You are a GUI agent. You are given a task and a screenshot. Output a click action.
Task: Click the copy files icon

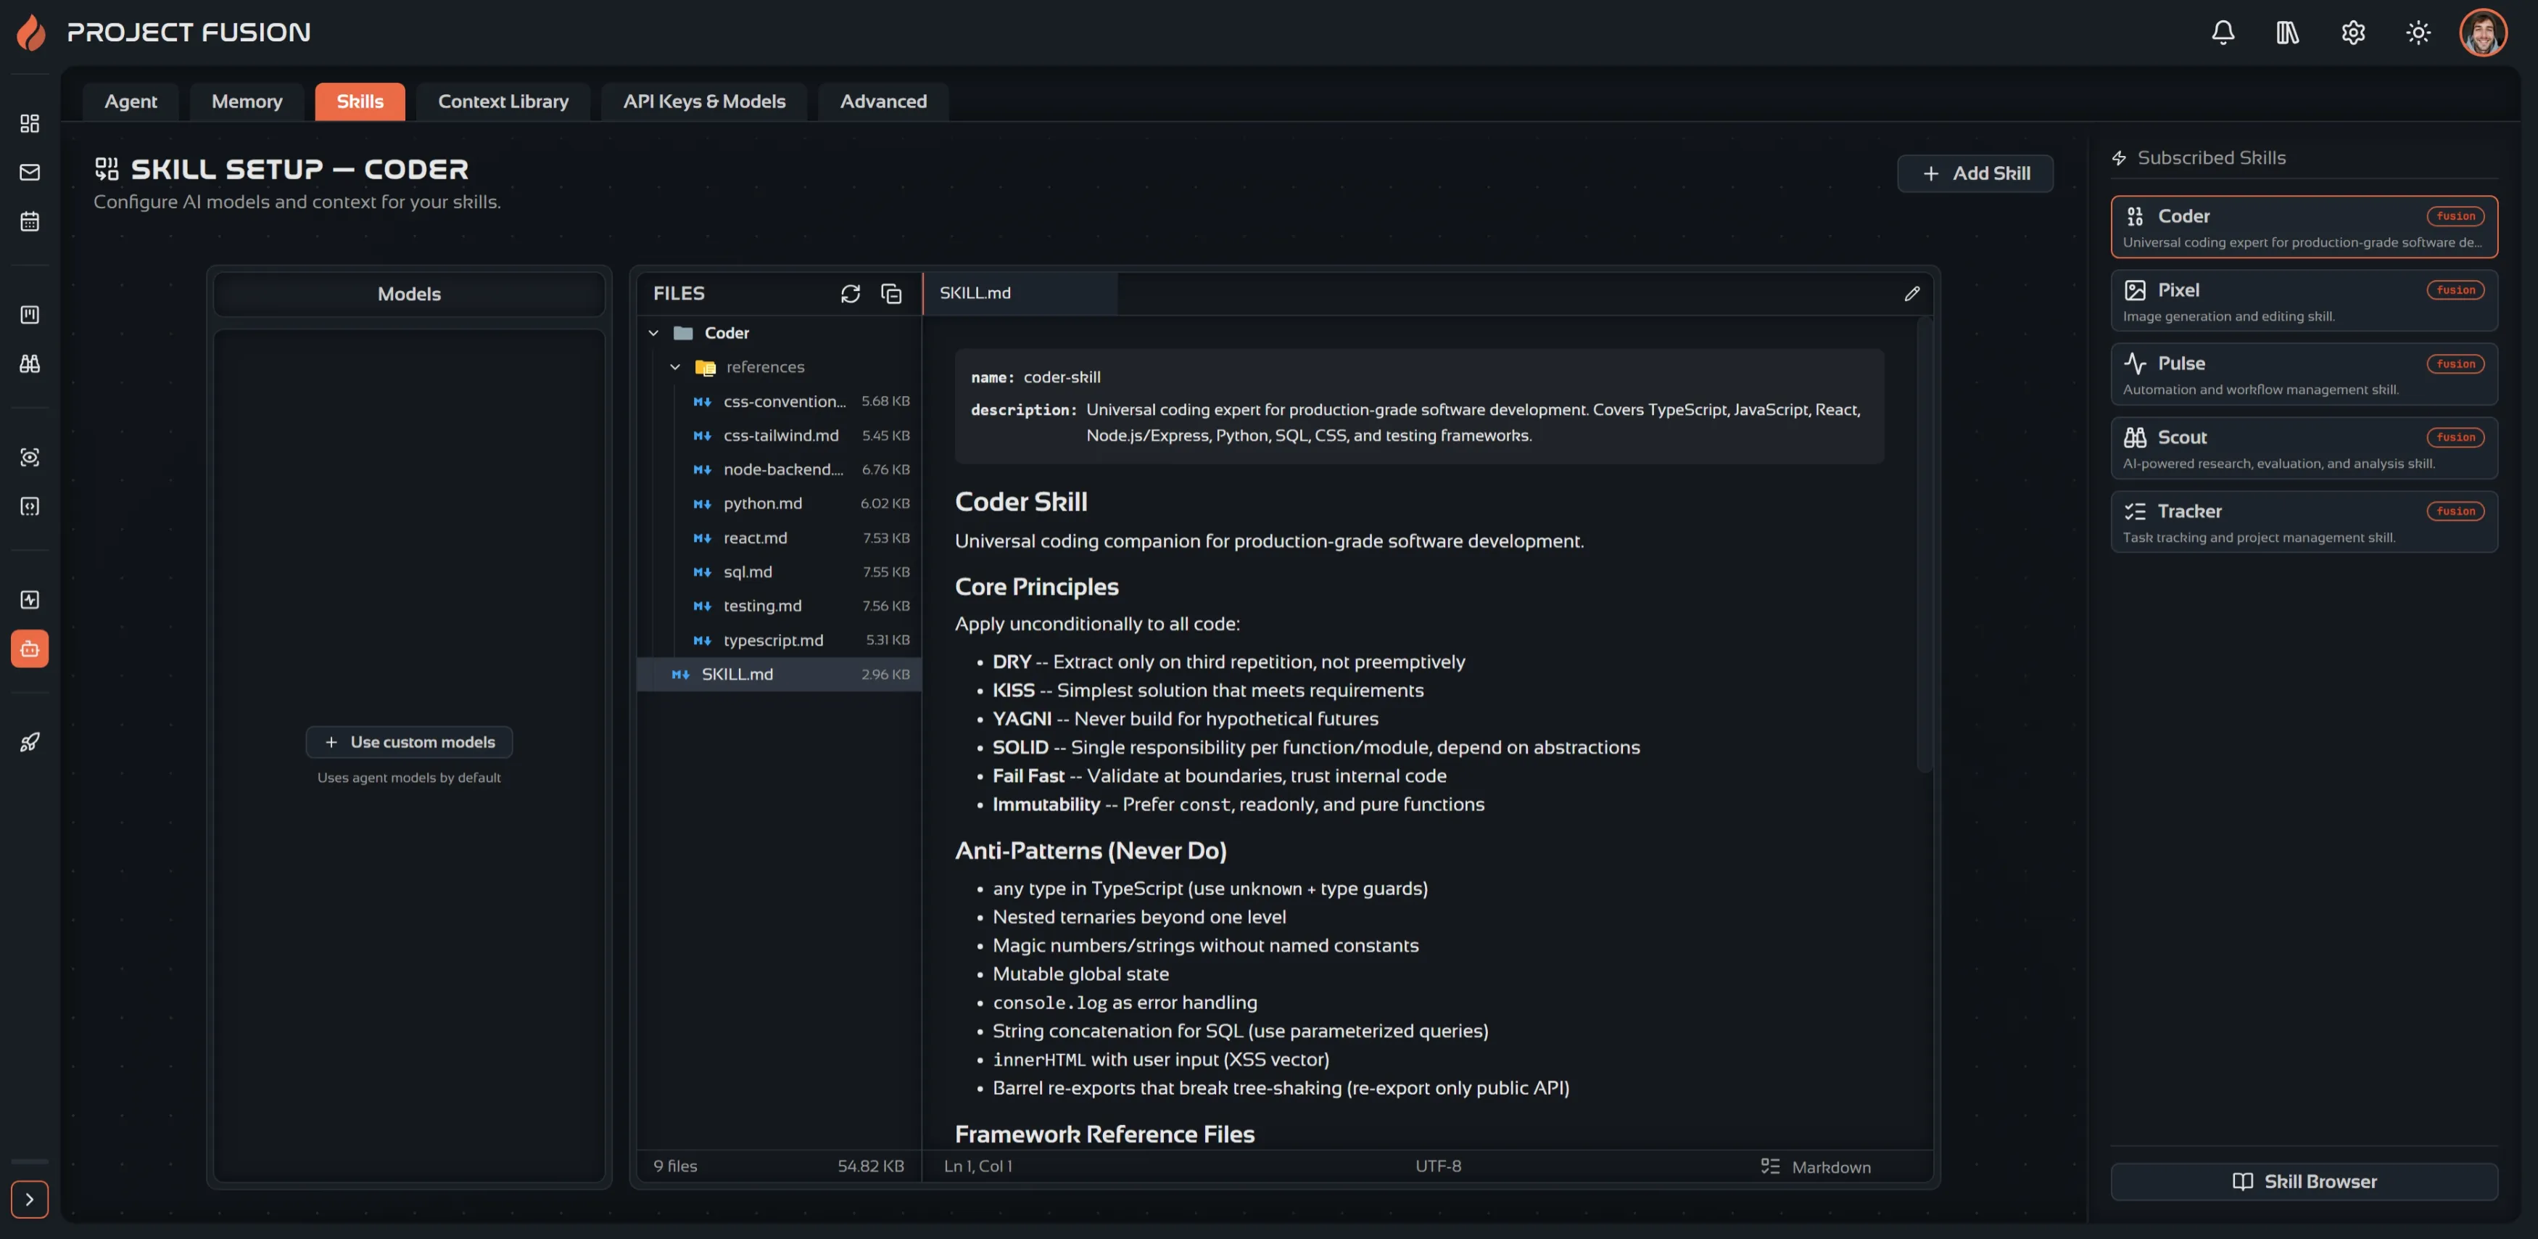890,294
